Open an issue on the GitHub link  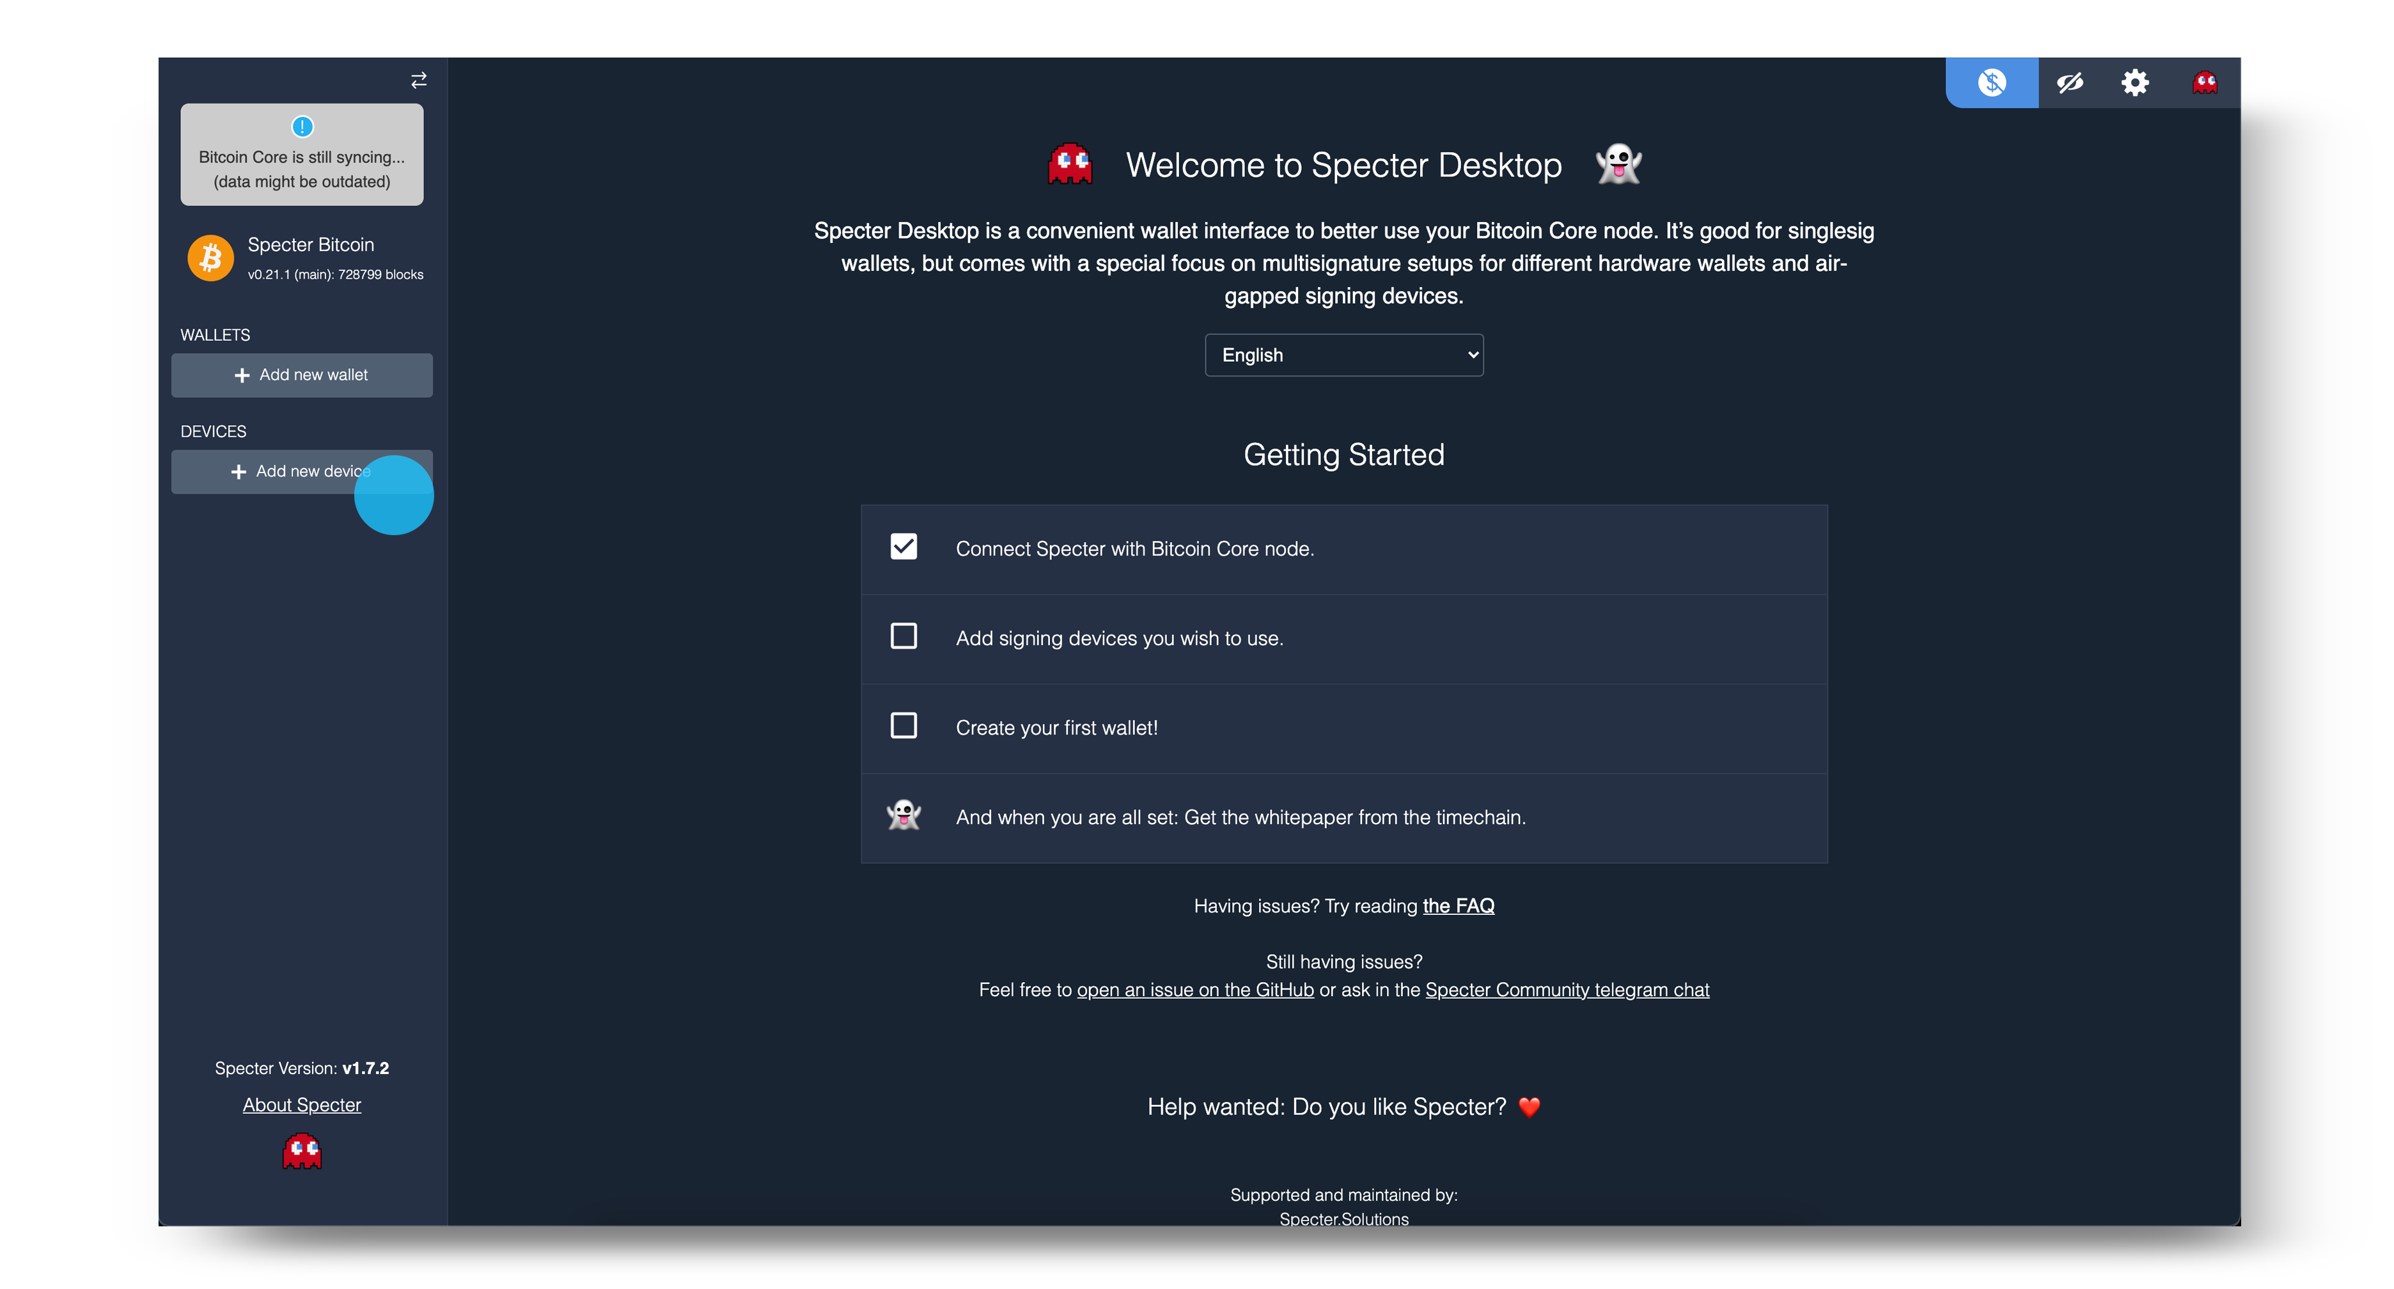coord(1195,990)
